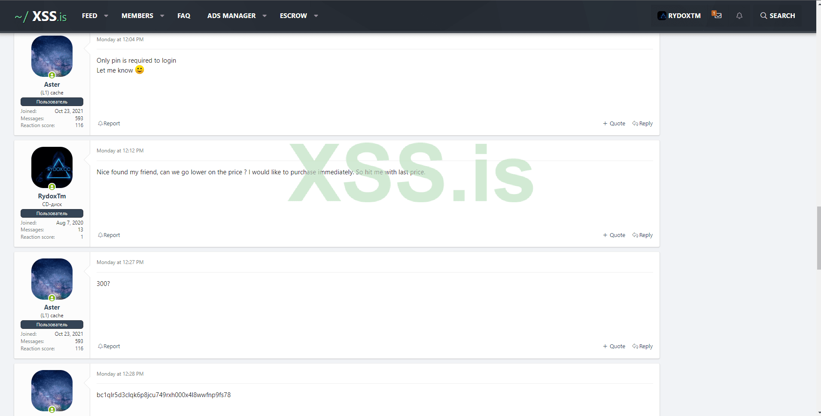This screenshot has width=821, height=416.
Task: Click the online status dot on Aster's 12:04 PM avatar
Action: pyautogui.click(x=52, y=76)
